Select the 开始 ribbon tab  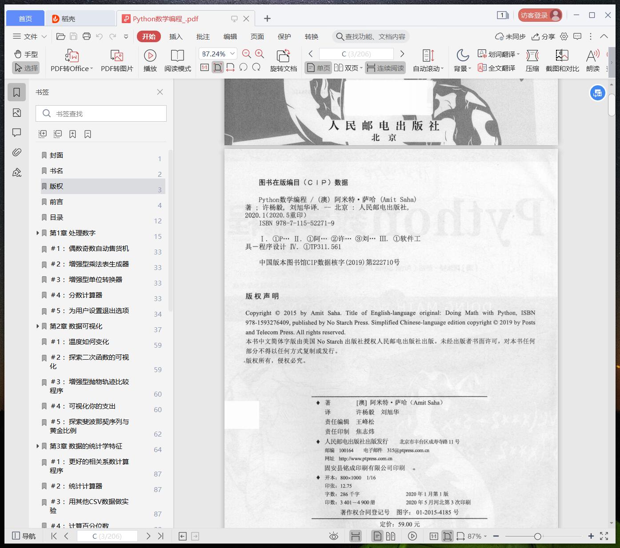149,36
